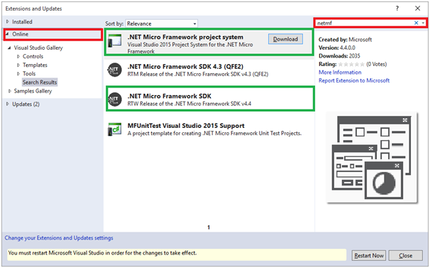Viewport: 430px width, 268px height.
Task: Click the Version: 4.4.0.0 text
Action: [x=337, y=48]
